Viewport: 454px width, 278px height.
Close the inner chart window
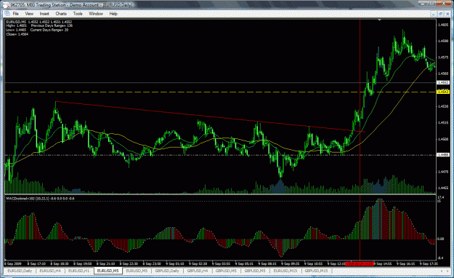[447, 14]
